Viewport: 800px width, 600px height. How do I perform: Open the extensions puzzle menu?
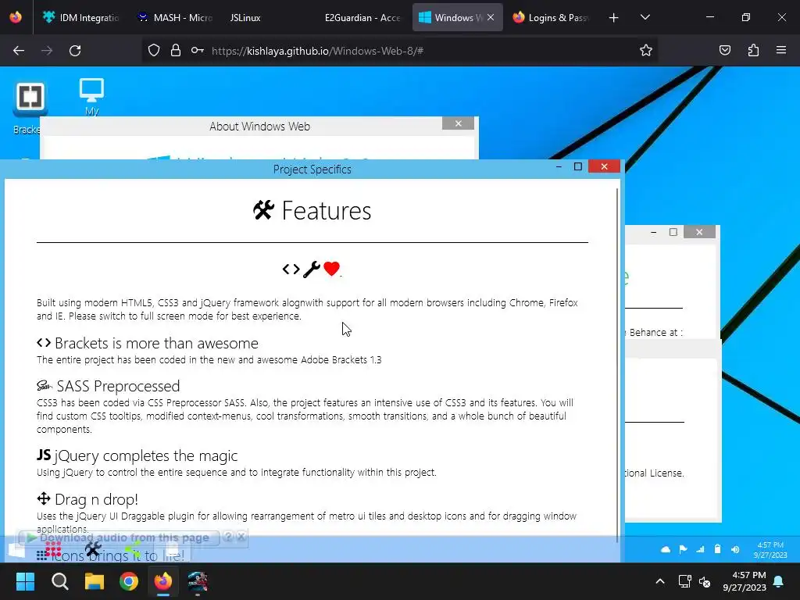[x=753, y=50]
